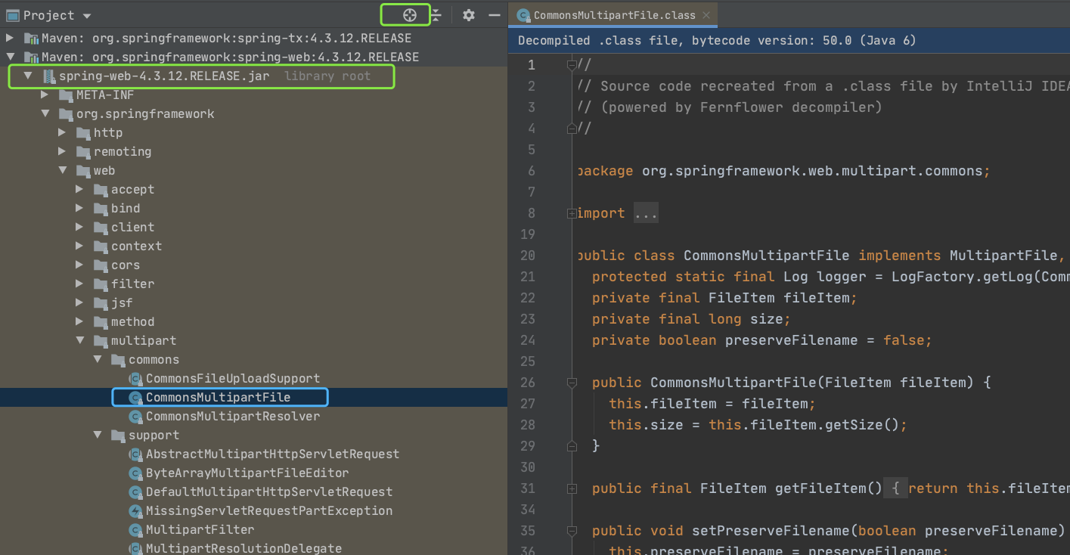Click the META-INF folder icon

coord(65,95)
